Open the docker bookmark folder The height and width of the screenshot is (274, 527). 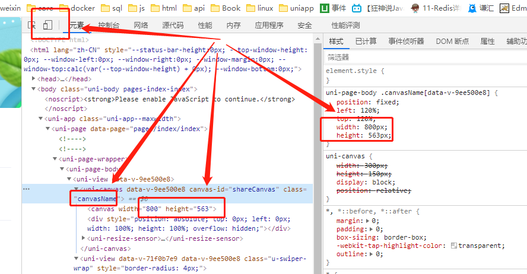[76, 8]
